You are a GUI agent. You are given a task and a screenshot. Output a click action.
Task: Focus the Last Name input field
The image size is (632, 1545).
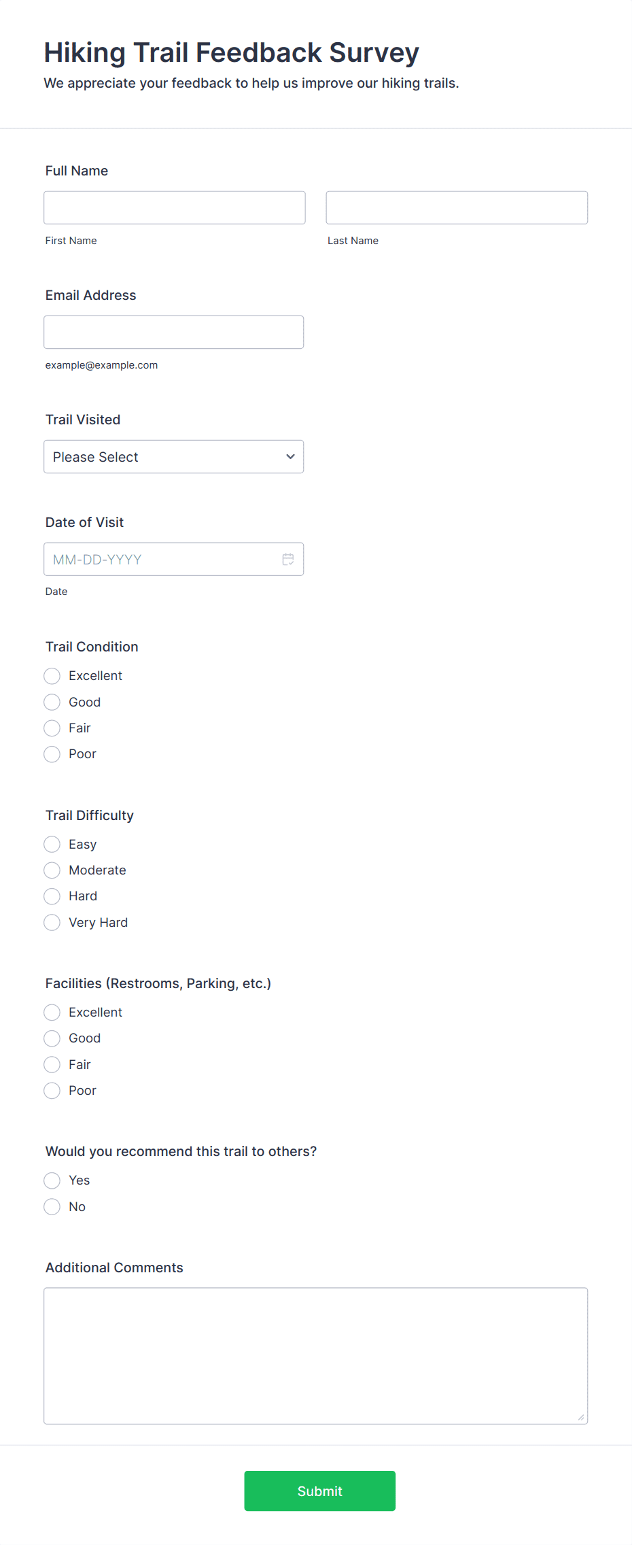tap(457, 207)
